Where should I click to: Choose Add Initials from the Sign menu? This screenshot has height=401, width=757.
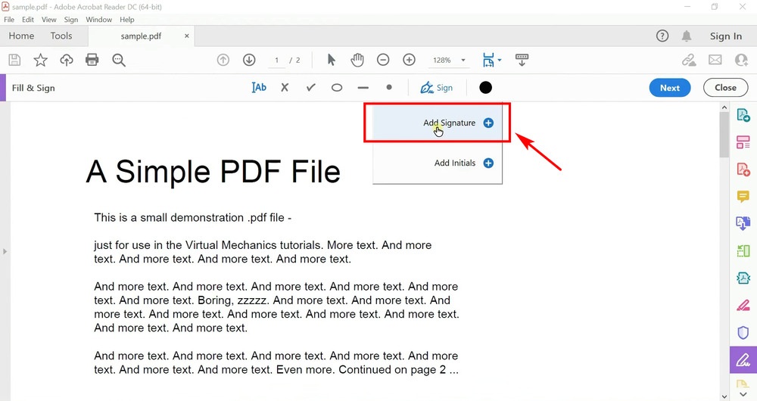(455, 163)
